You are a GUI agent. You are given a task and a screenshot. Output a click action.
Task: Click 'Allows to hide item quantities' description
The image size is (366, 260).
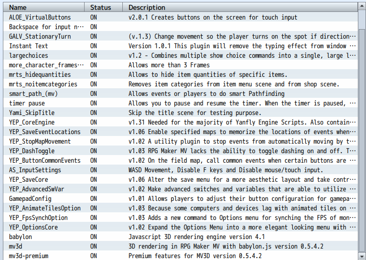pyautogui.click(x=208, y=75)
